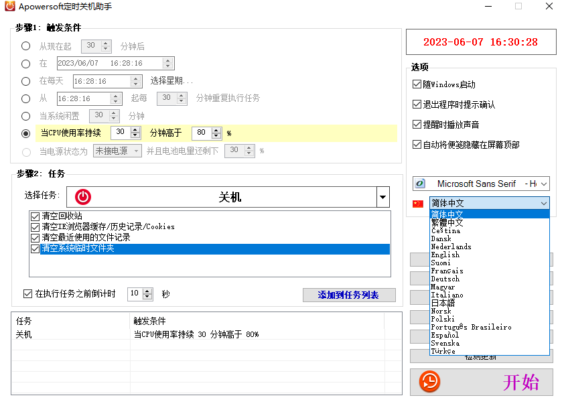Screen dimensions: 562x416
Task: Click CPU duration field showing 30
Action: pyautogui.click(x=121, y=133)
